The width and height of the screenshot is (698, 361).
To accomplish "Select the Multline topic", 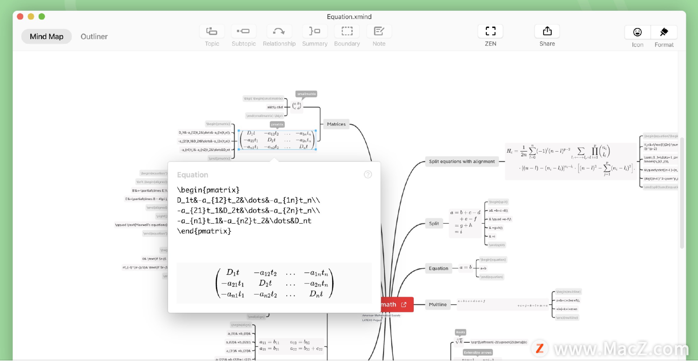I will [437, 305].
